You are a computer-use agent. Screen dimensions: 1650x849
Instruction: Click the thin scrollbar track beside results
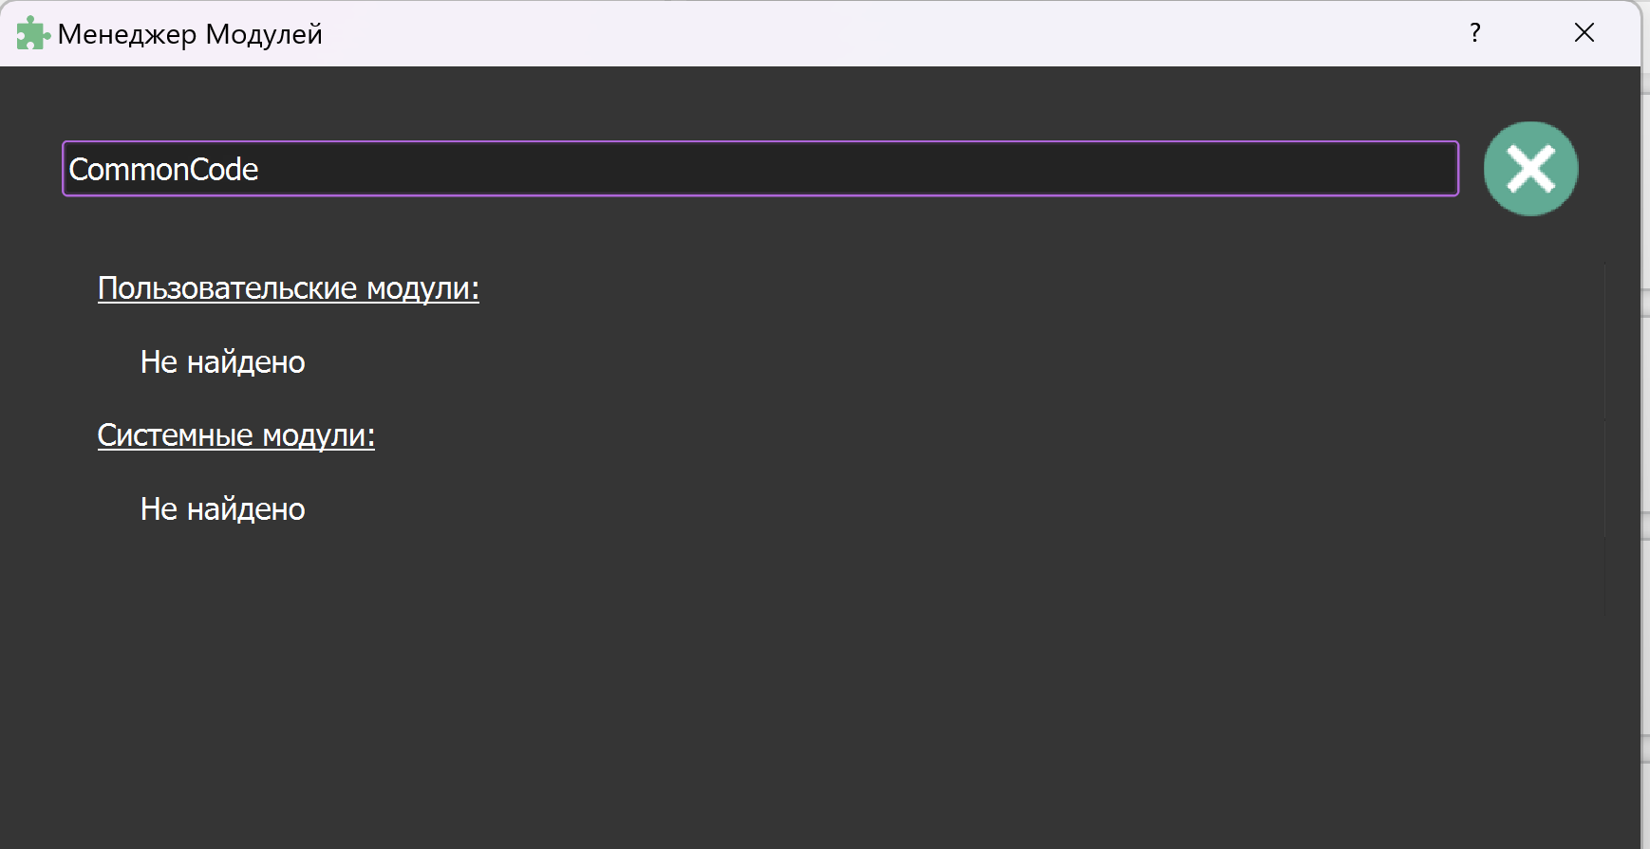1605,436
